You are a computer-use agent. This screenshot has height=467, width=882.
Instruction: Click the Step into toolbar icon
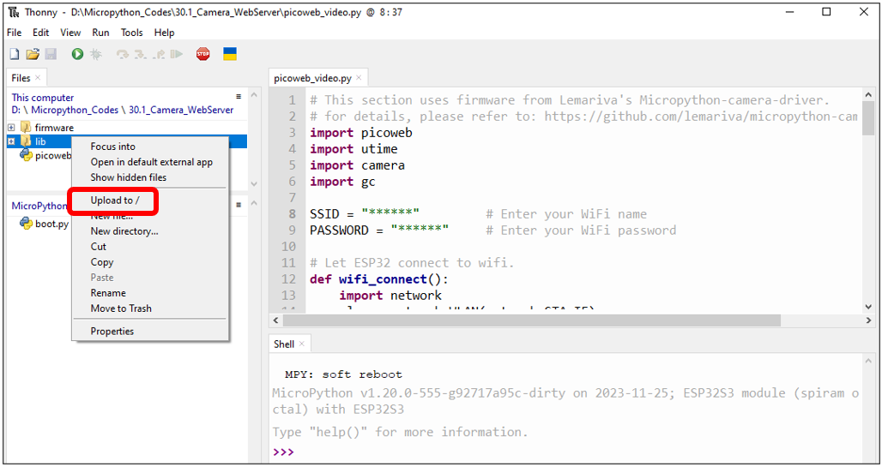point(140,54)
